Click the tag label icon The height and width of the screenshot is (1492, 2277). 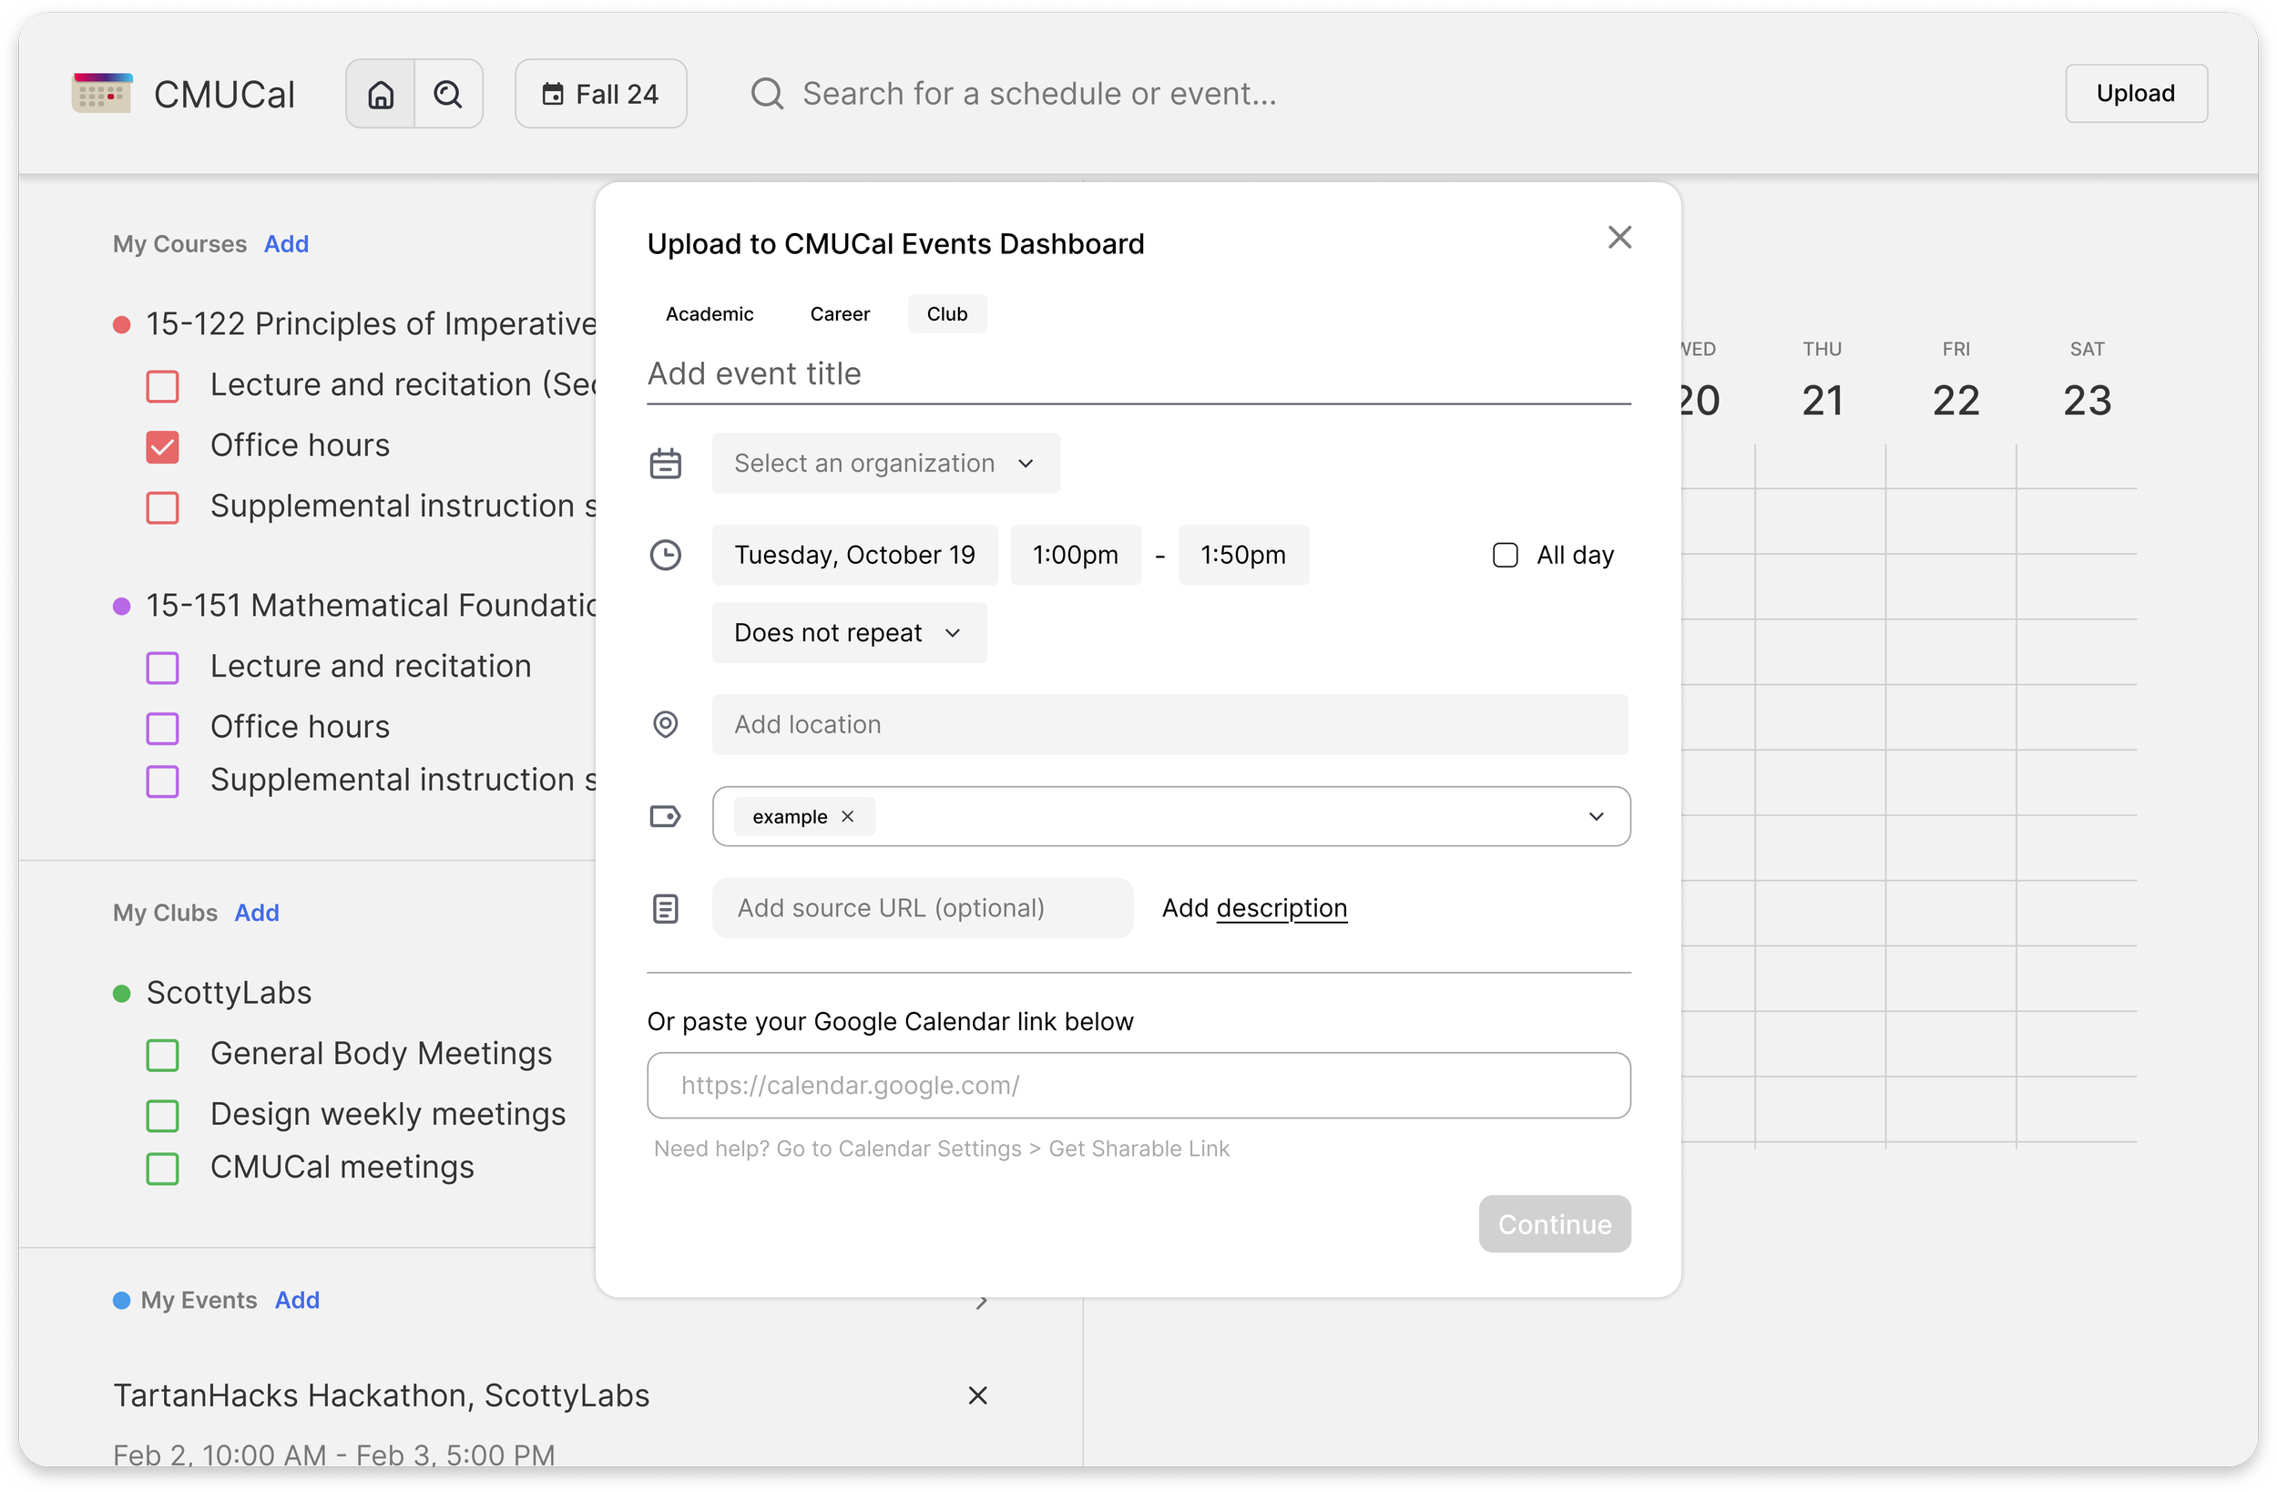665,816
